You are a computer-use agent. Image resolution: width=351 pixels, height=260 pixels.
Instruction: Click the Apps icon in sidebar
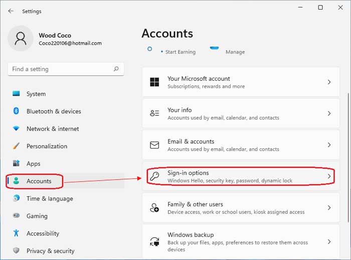(16, 163)
